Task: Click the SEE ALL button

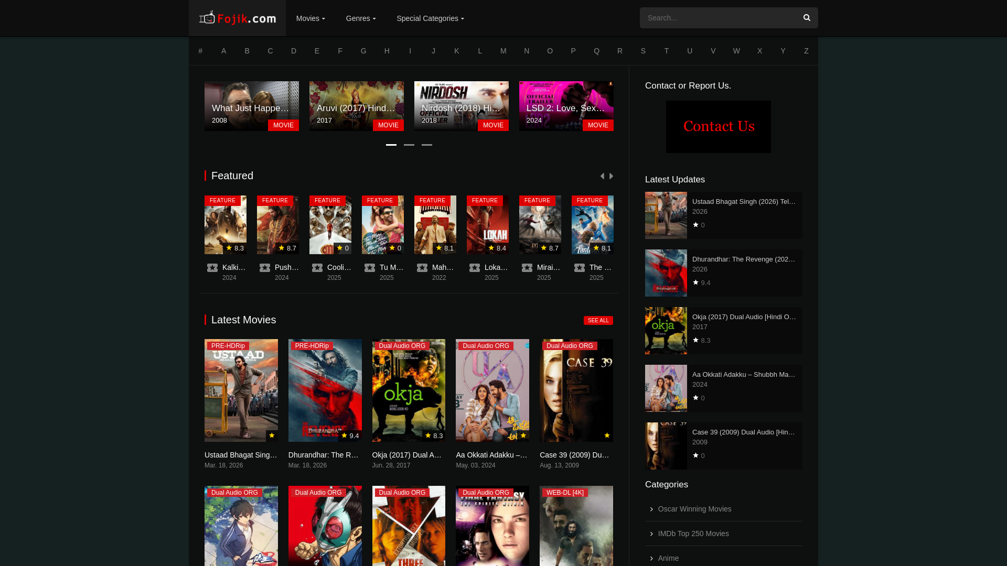Action: coord(598,320)
